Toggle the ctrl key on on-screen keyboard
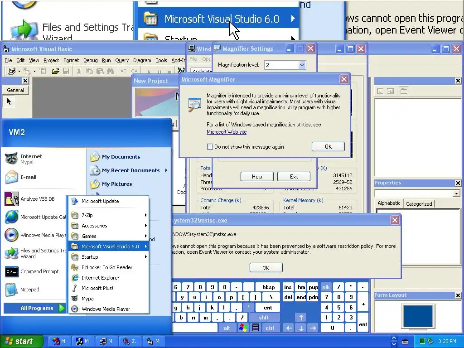The width and height of the screenshot is (464, 348). (270, 328)
